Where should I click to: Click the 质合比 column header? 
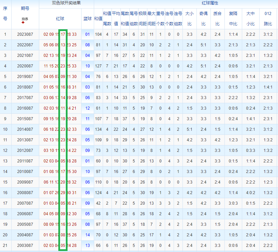click(218, 19)
